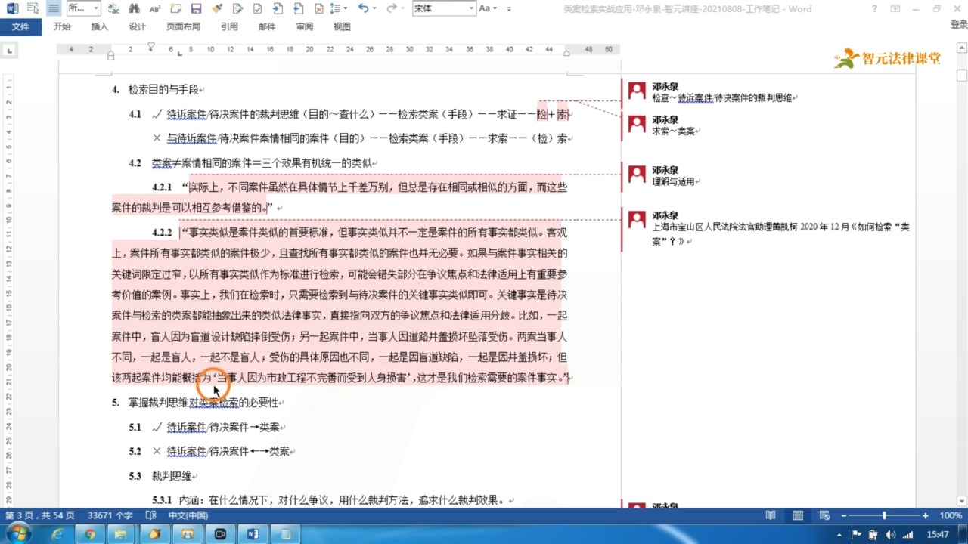
Task: Switch to Print Layout view
Action: pos(798,515)
